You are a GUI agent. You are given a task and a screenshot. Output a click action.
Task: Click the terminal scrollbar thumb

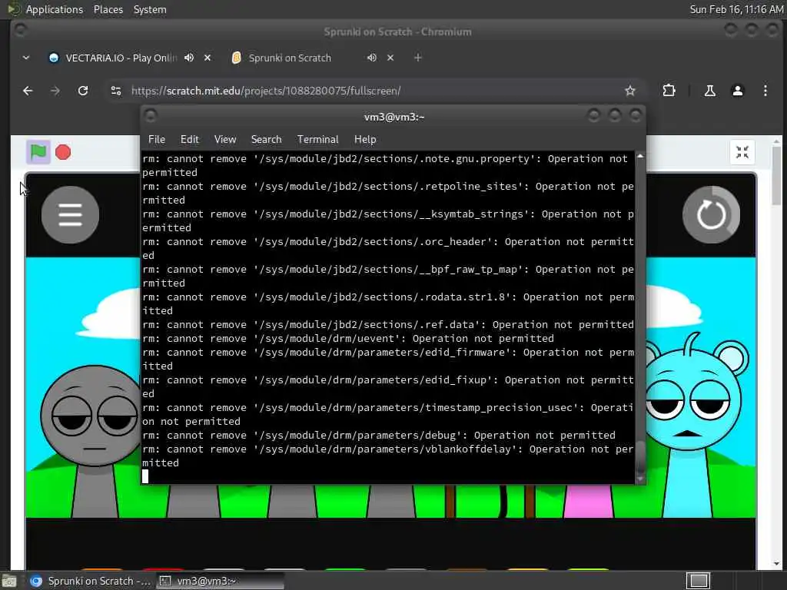[x=640, y=456]
